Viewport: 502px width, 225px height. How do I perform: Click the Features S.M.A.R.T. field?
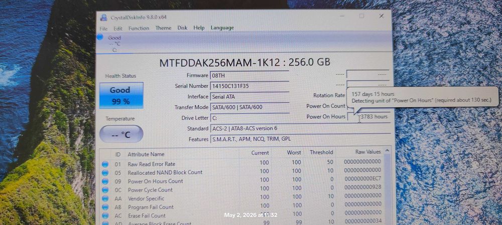300,139
